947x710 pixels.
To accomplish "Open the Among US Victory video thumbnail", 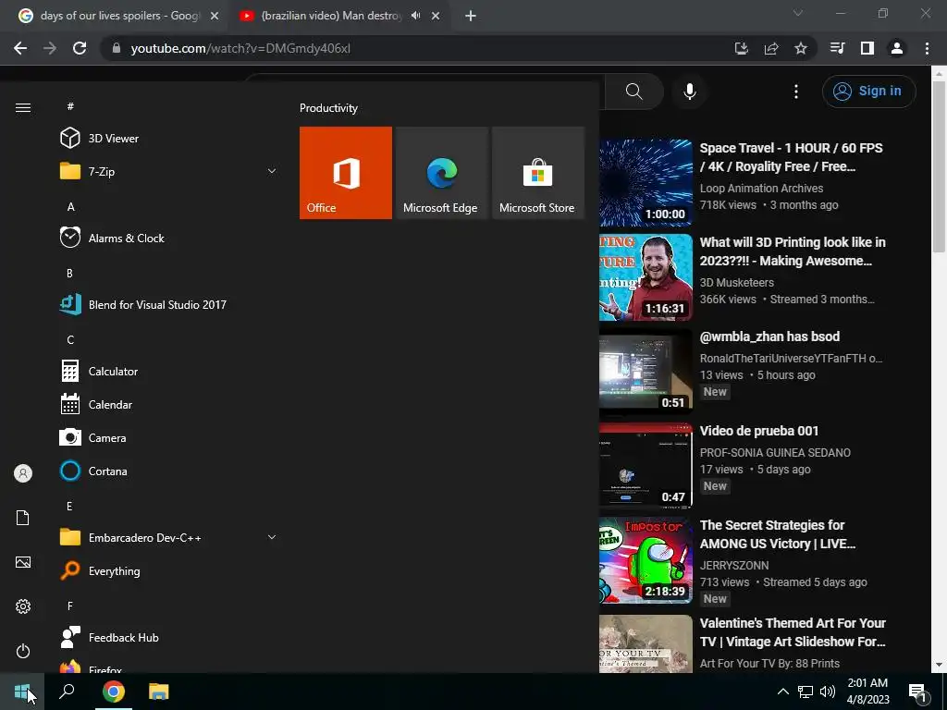I will coord(646,559).
